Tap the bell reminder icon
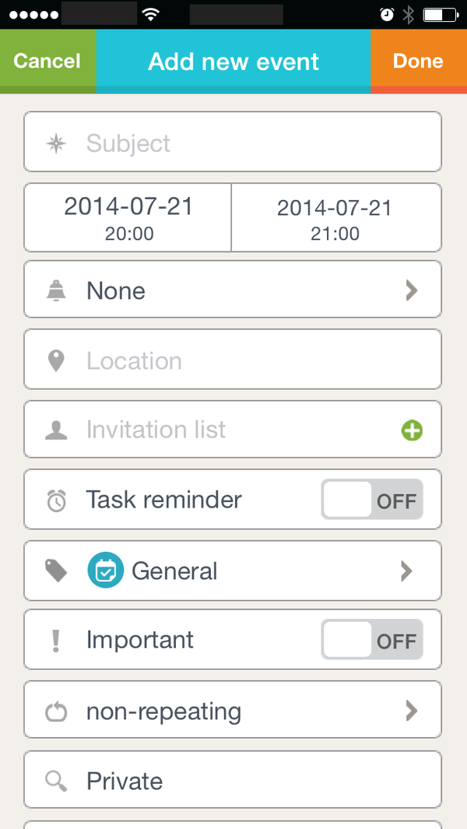 [56, 290]
